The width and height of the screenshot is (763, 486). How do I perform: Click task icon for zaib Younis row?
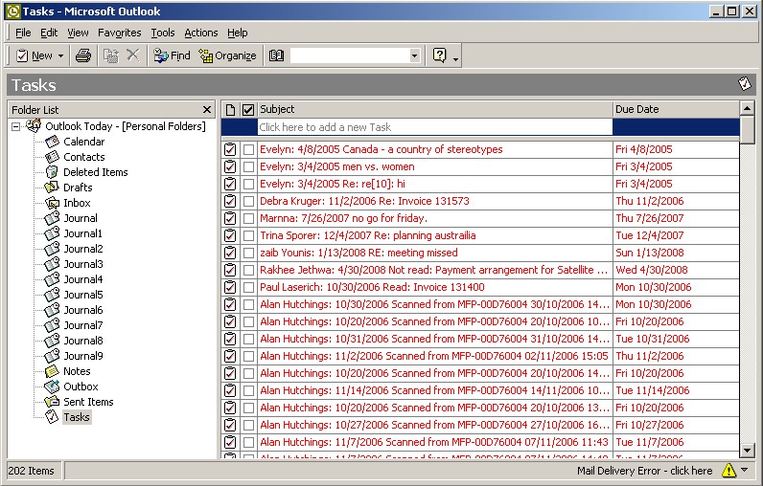coord(230,253)
